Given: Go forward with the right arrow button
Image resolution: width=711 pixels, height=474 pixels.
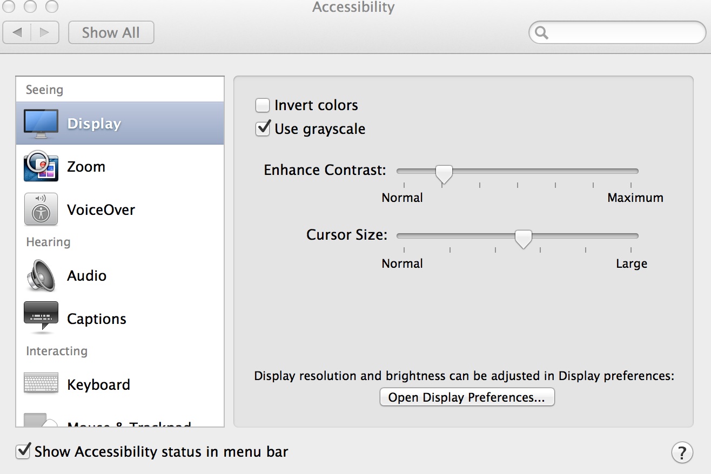Looking at the screenshot, I should [x=44, y=32].
